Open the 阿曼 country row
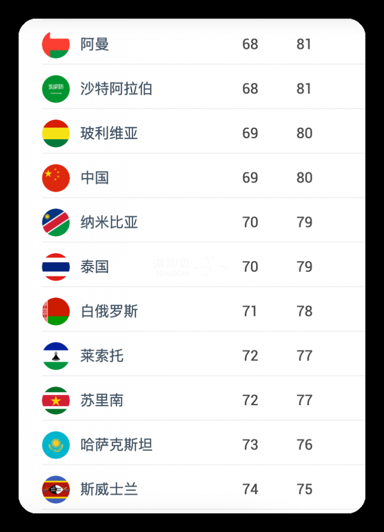 coord(203,45)
